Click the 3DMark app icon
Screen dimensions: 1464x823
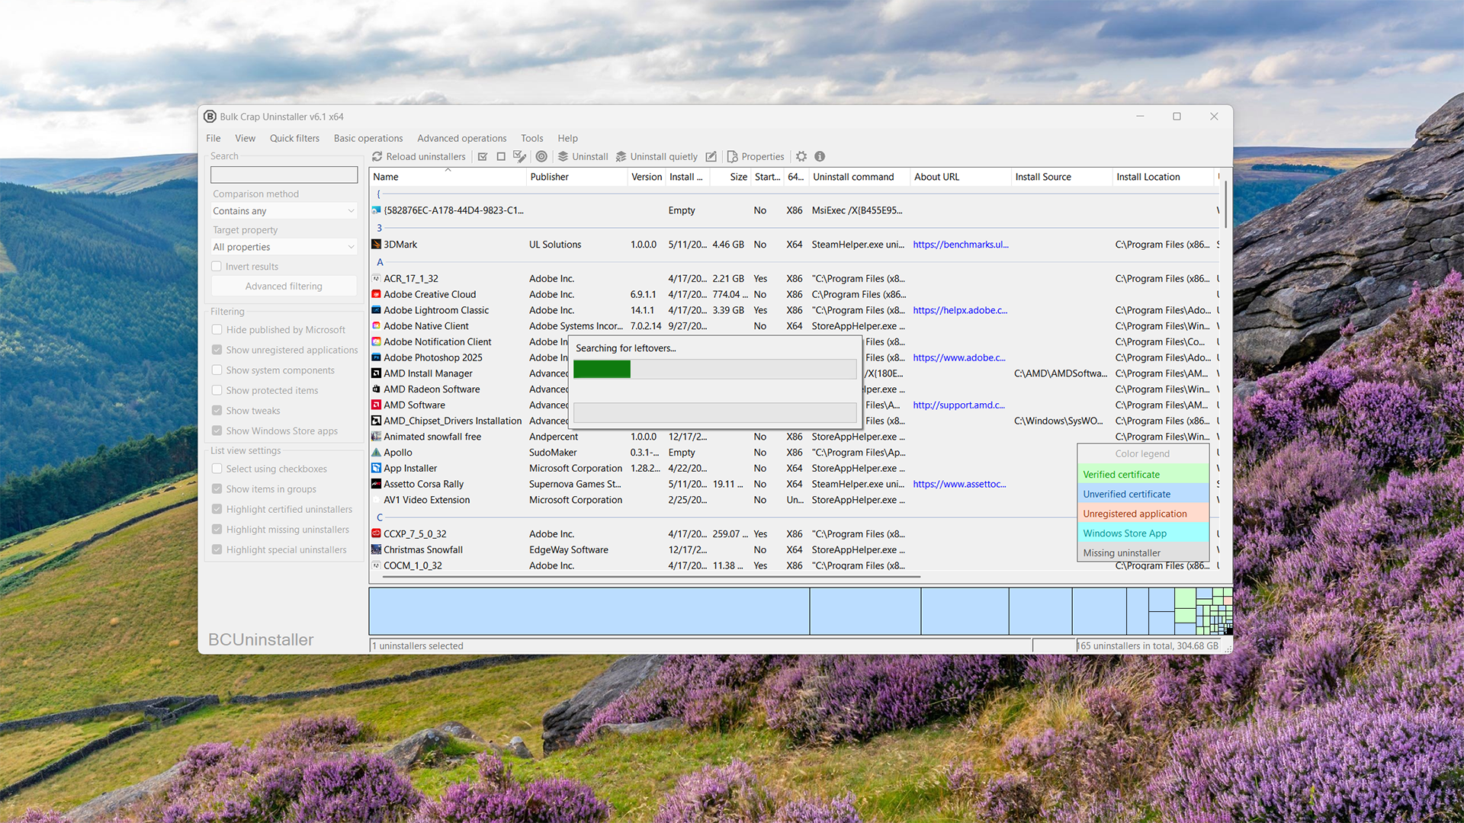tap(376, 245)
